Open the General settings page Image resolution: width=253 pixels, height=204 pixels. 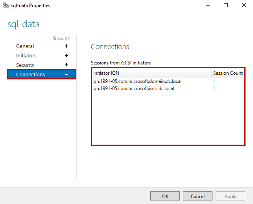25,46
